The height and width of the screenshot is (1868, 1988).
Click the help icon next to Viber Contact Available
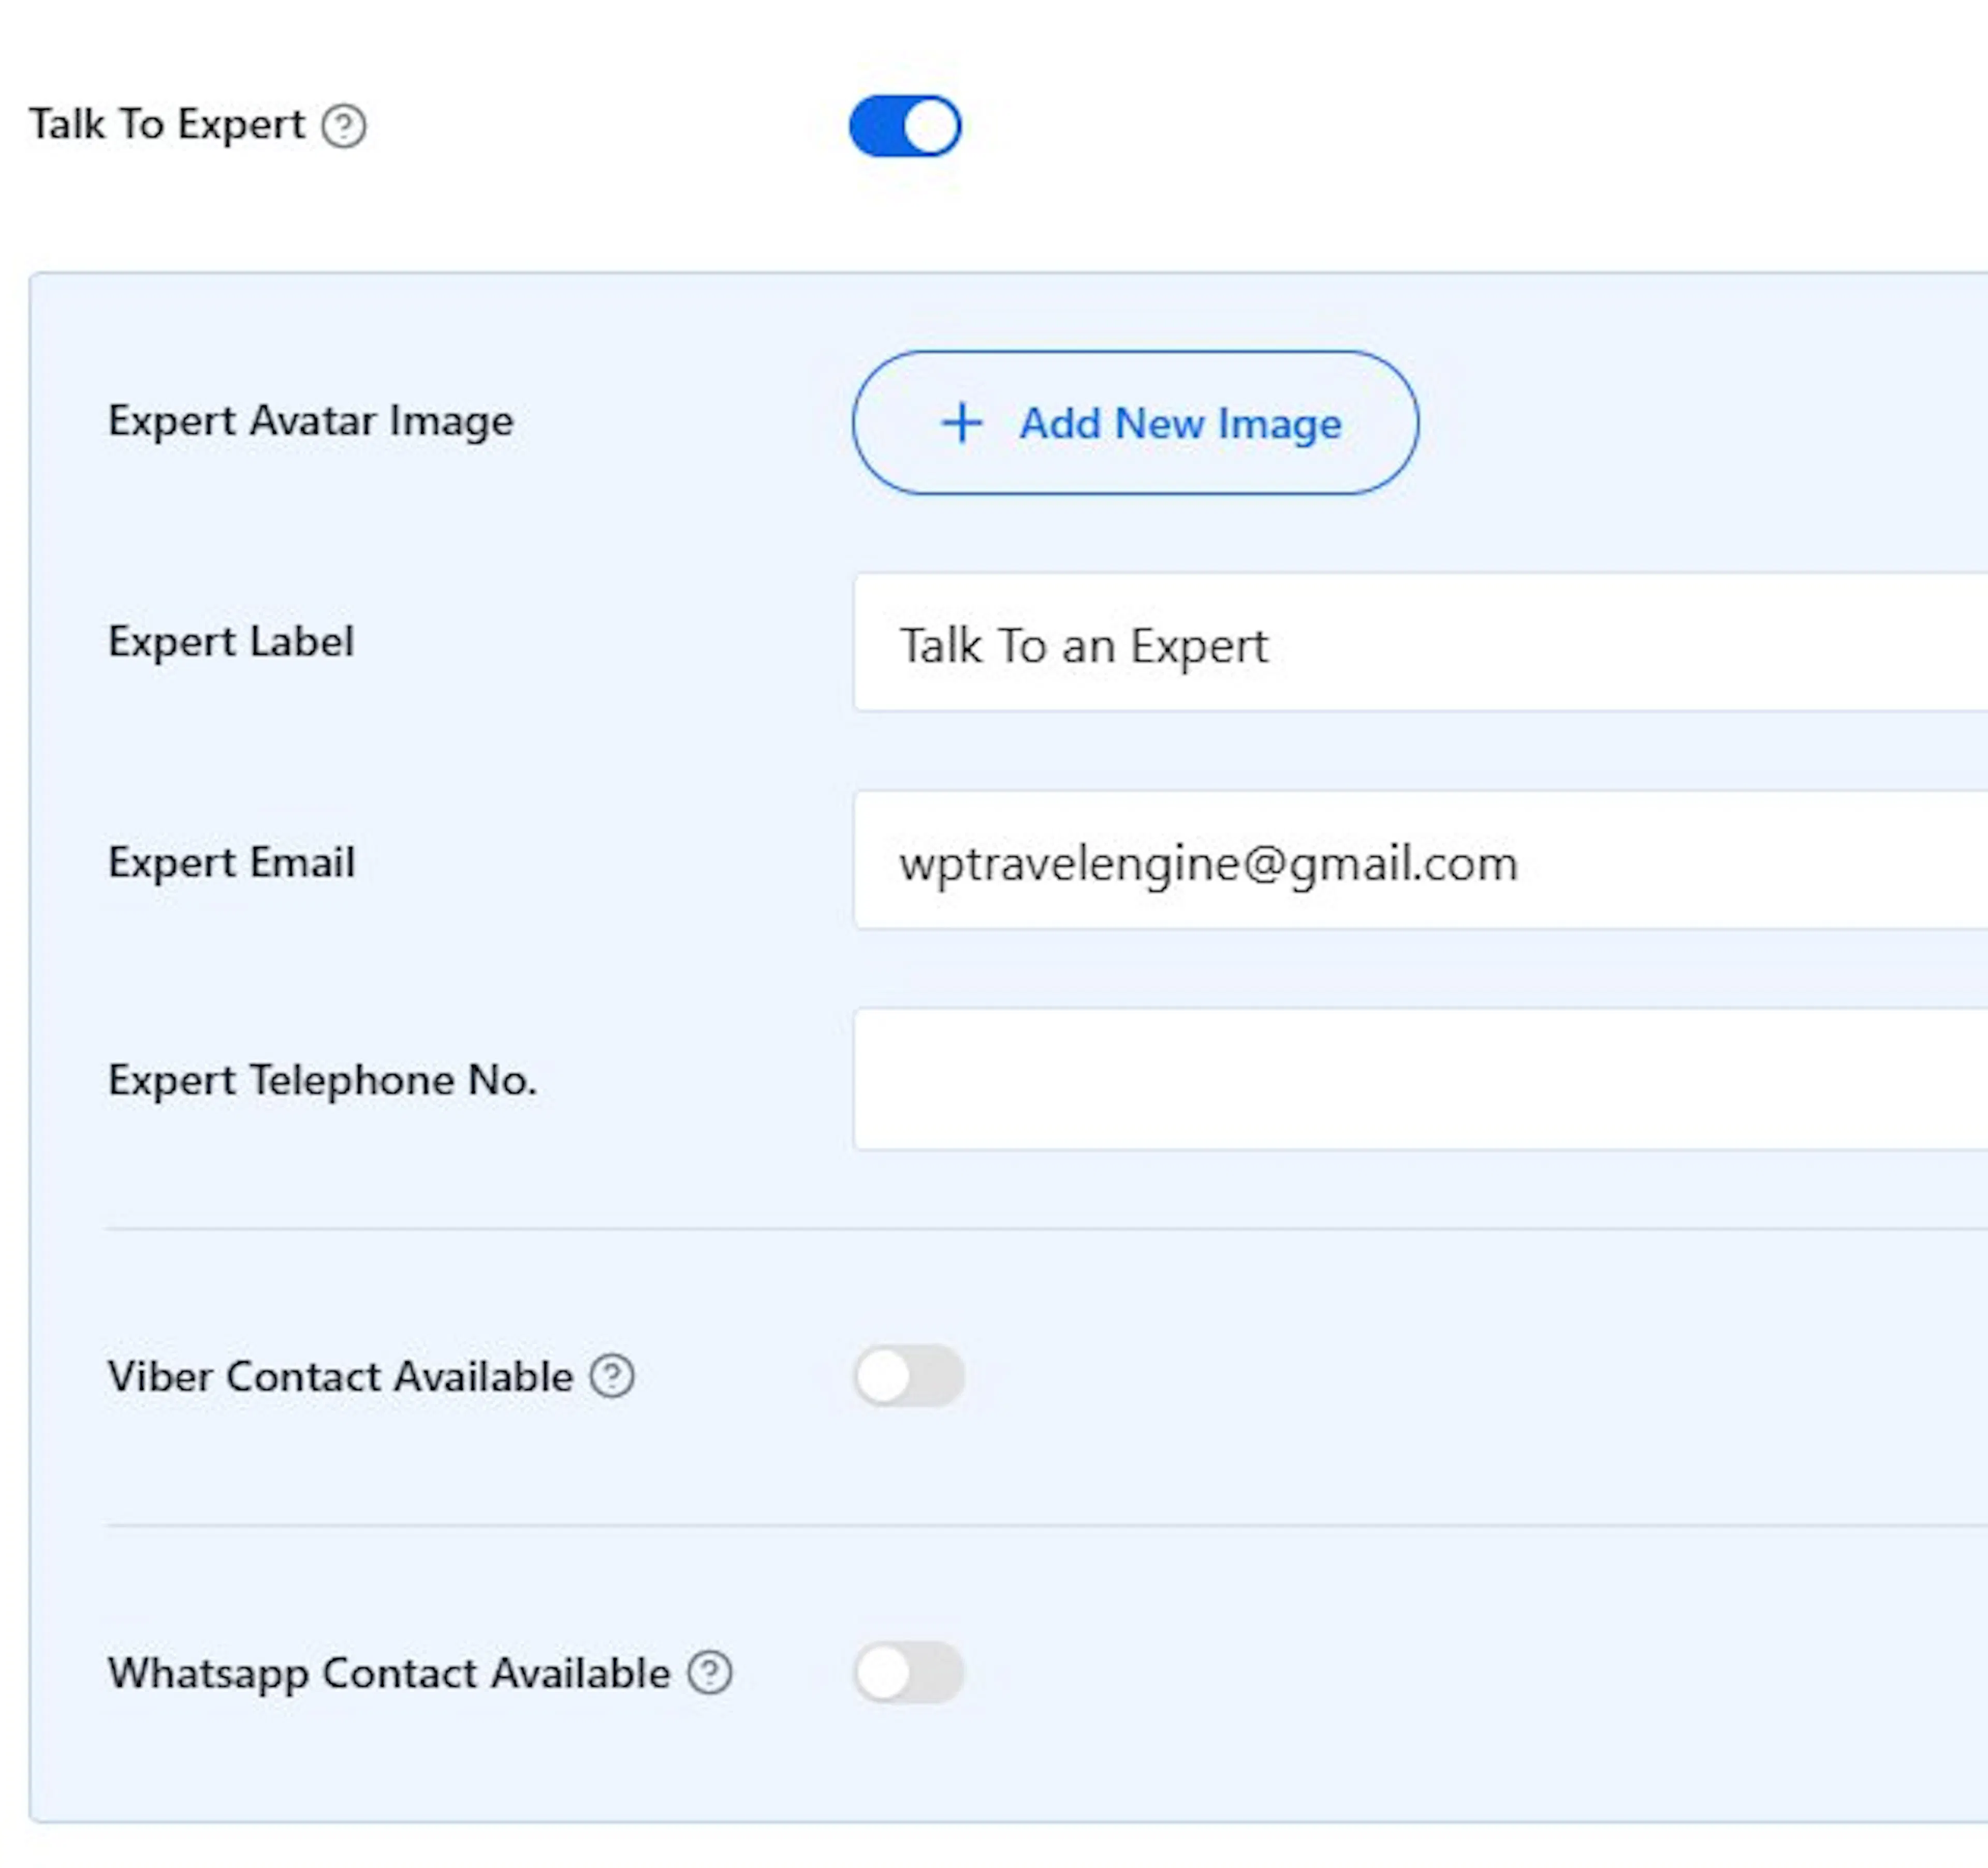click(611, 1376)
